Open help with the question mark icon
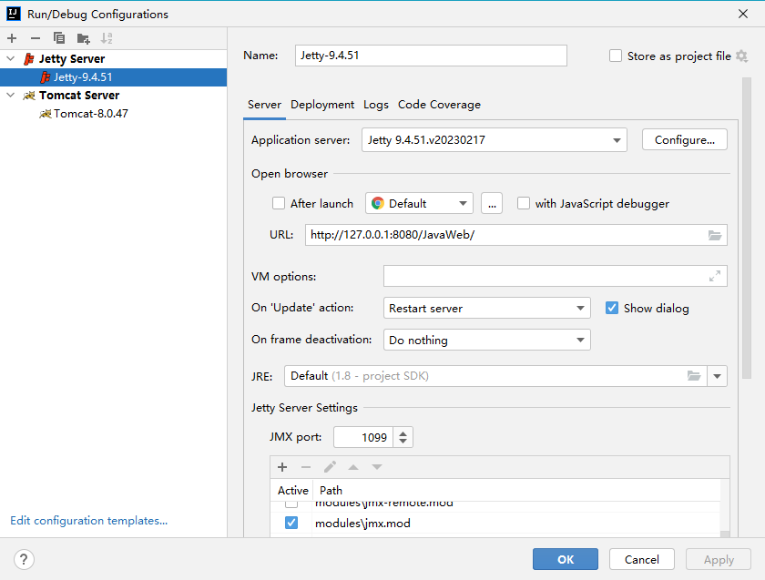Image resolution: width=765 pixels, height=580 pixels. (24, 559)
